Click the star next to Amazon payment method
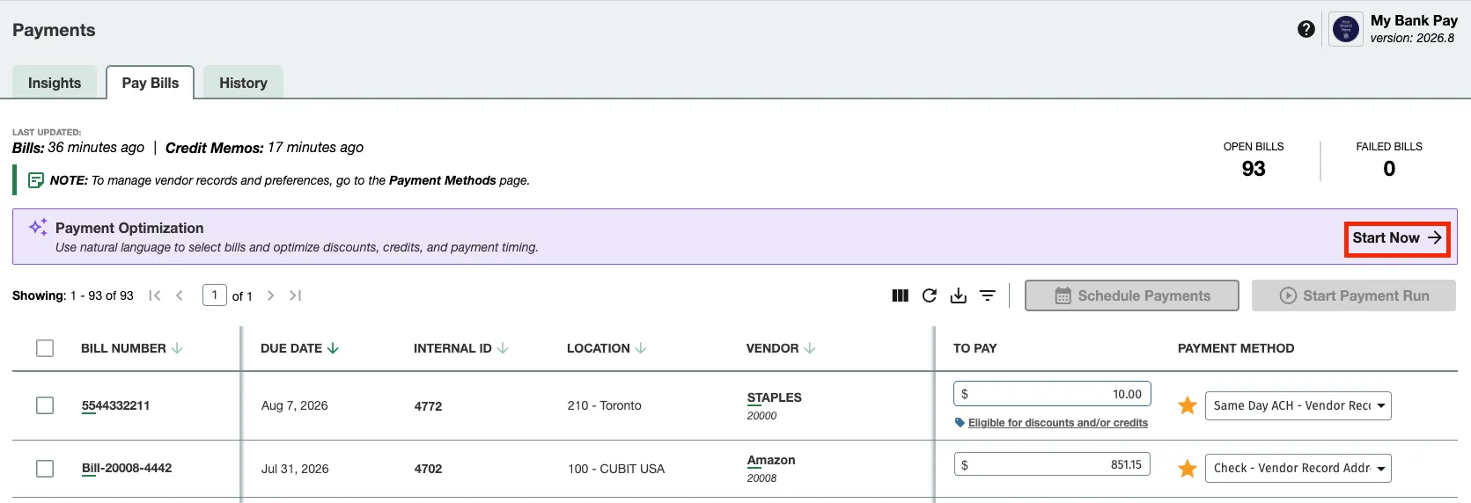The width and height of the screenshot is (1471, 503). 1188,469
